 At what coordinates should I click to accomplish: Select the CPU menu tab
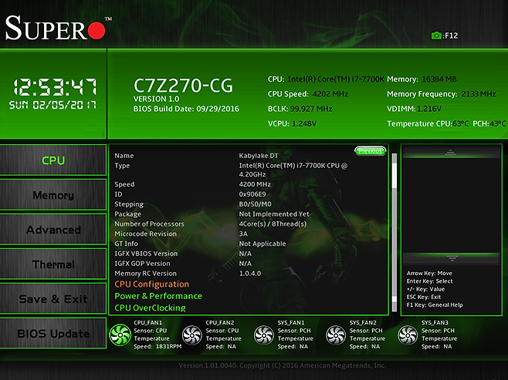tap(53, 160)
